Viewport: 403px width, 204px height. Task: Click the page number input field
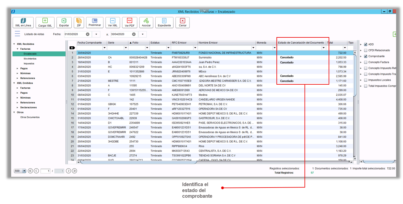45,170
